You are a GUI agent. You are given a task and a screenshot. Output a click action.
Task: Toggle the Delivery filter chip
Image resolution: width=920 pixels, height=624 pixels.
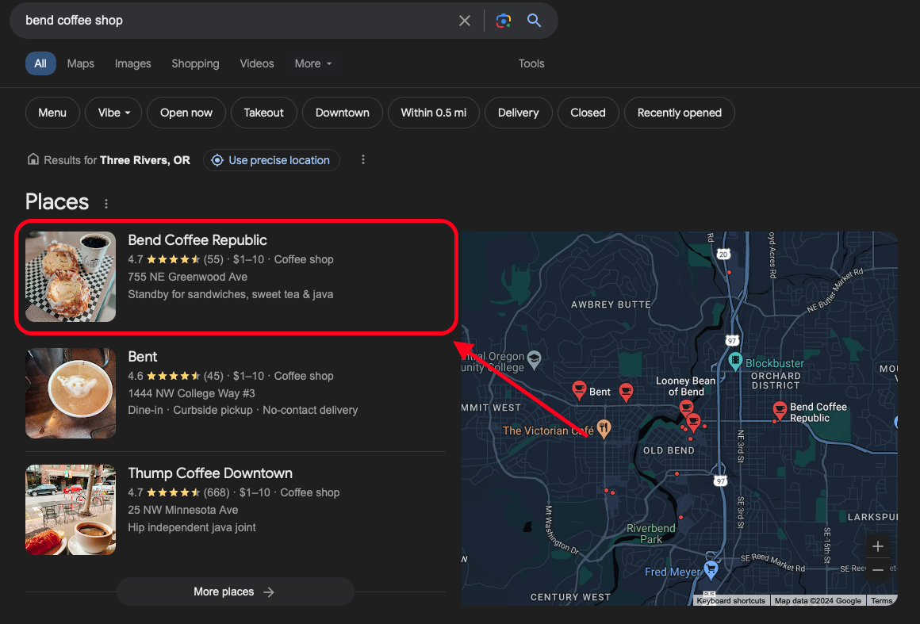click(518, 113)
